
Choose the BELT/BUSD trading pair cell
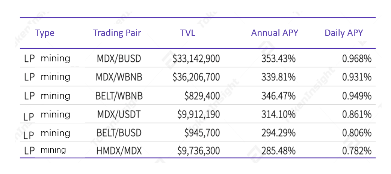pos(119,133)
